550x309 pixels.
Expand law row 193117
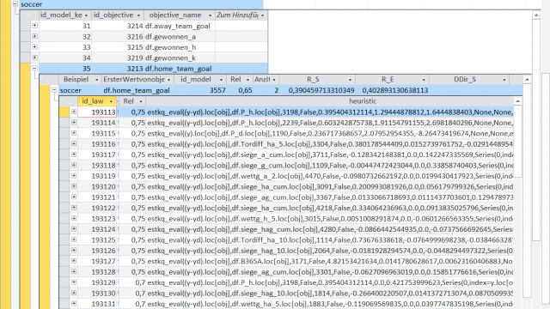coord(74,154)
